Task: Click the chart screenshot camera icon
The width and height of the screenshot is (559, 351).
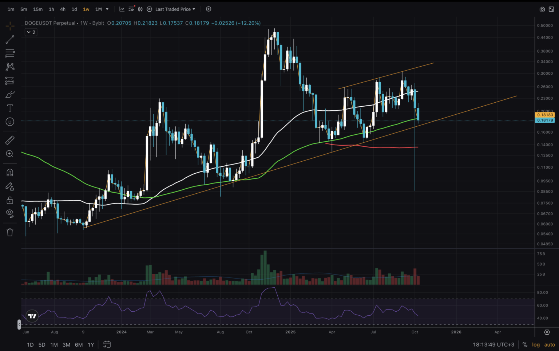Action: click(542, 9)
